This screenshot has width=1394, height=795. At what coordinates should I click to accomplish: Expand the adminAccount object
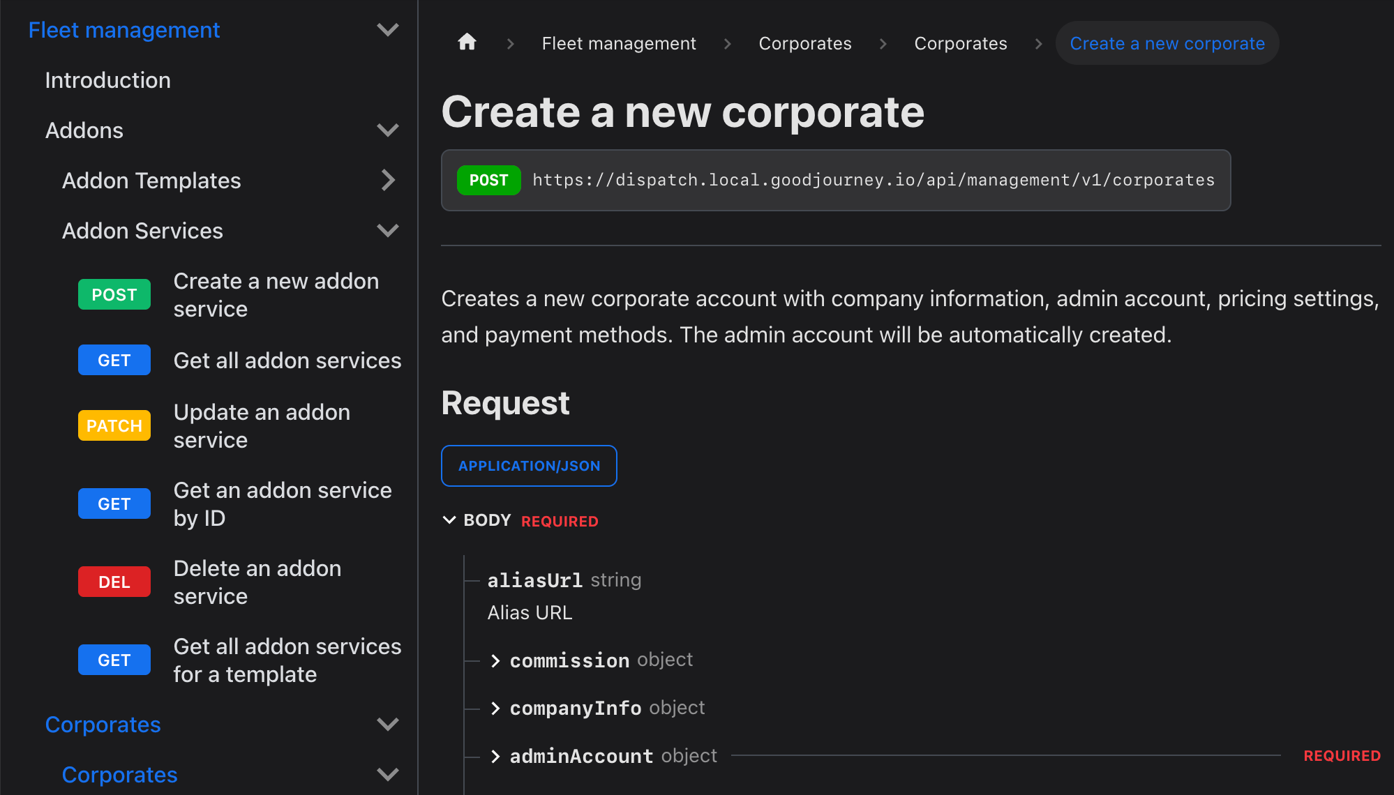coord(495,757)
